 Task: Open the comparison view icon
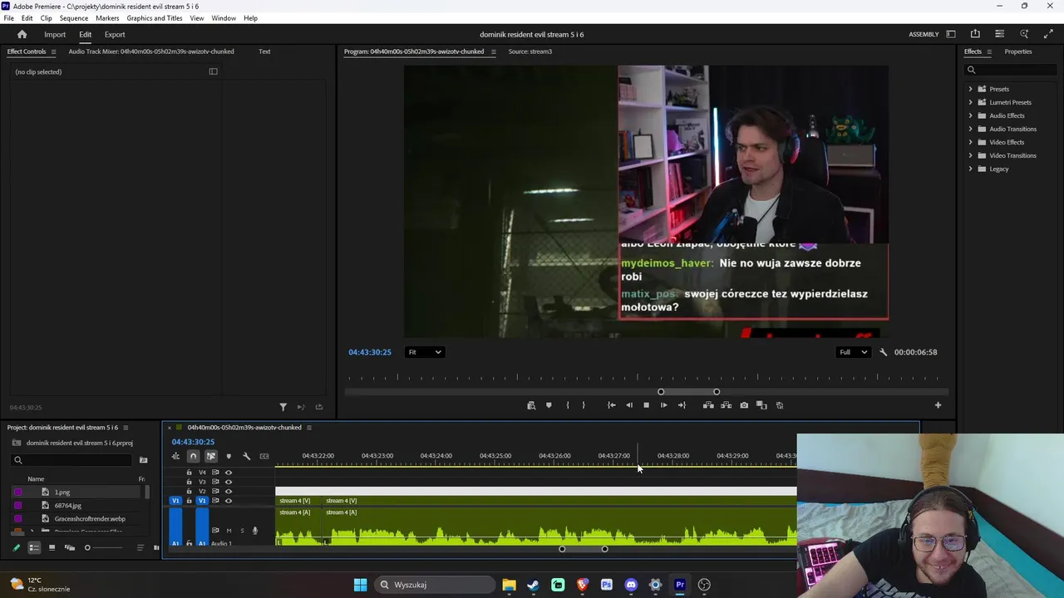pyautogui.click(x=761, y=405)
